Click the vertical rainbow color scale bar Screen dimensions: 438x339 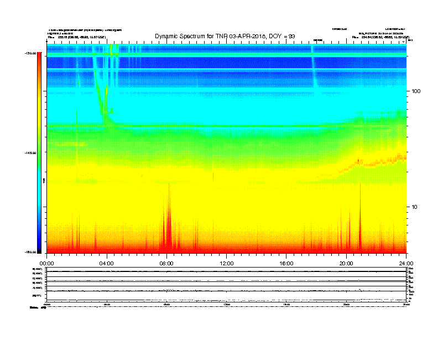point(39,153)
